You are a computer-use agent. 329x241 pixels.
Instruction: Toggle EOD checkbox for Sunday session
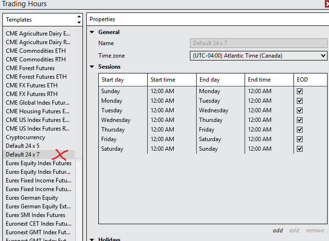click(x=300, y=91)
